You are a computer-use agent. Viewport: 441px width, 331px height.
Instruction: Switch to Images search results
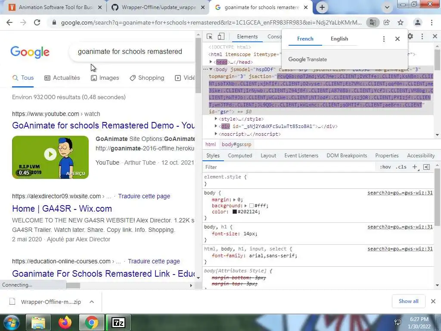tap(105, 78)
